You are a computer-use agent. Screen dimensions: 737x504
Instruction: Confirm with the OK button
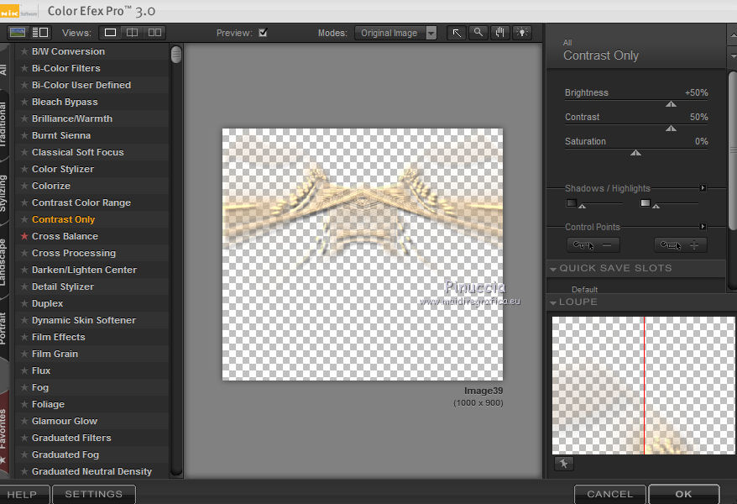(x=684, y=494)
